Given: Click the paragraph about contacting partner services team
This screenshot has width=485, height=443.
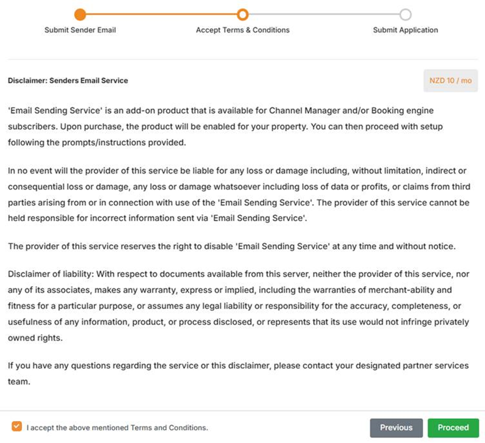Looking at the screenshot, I should (x=238, y=373).
